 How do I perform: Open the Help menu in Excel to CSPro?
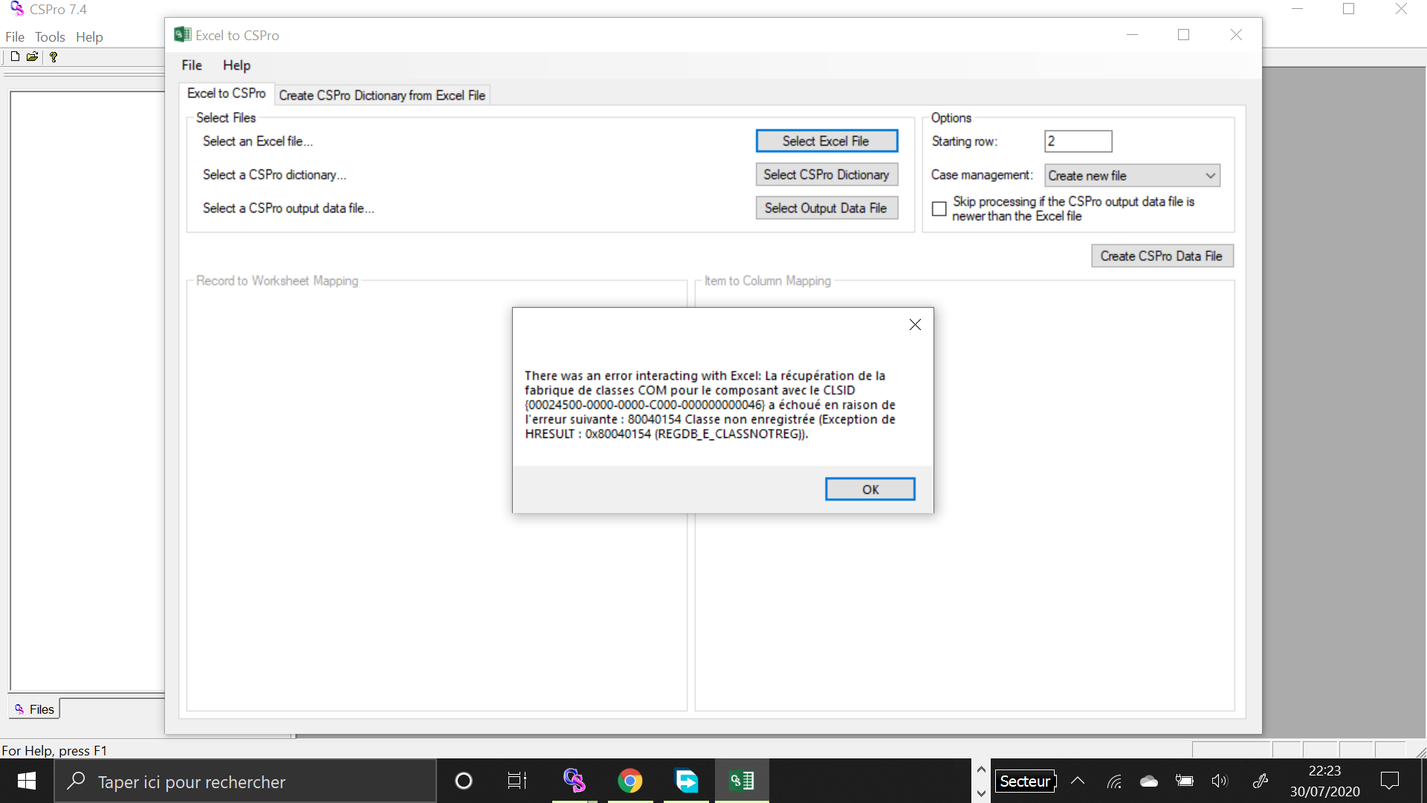pos(235,65)
